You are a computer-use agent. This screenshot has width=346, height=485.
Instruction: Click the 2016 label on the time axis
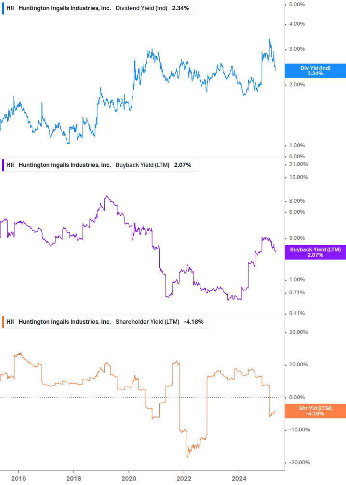18,479
